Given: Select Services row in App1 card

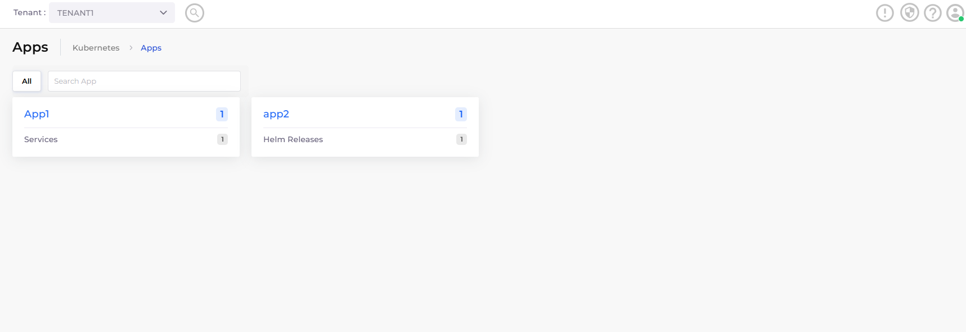Looking at the screenshot, I should [x=41, y=139].
